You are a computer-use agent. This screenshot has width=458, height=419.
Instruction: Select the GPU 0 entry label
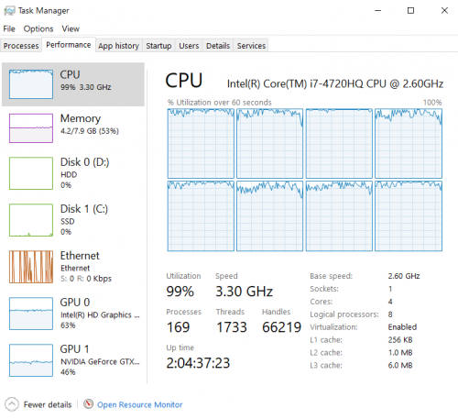[75, 303]
